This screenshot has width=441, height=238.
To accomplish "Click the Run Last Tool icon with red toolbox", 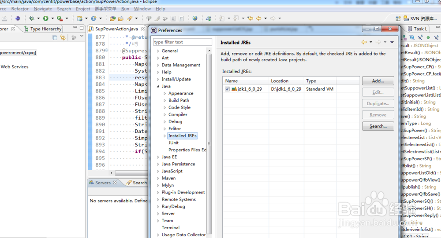I will pyautogui.click(x=60, y=18).
